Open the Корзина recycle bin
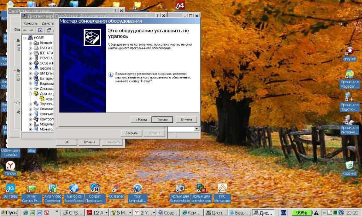 349,165
